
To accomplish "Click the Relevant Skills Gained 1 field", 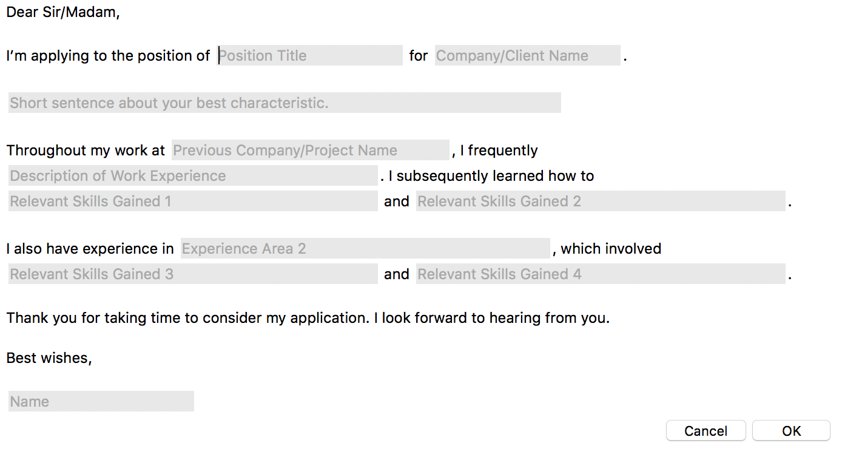I will [x=193, y=201].
